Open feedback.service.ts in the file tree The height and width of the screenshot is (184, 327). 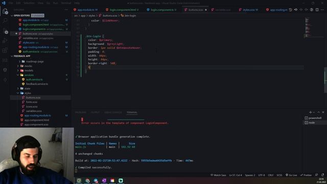pos(37,84)
